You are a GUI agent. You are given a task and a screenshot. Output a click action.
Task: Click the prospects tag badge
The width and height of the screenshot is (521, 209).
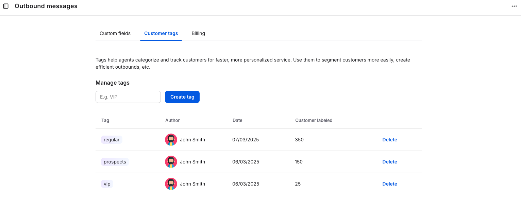click(115, 162)
